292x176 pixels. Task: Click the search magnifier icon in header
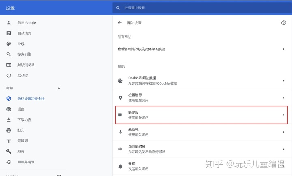pyautogui.click(x=118, y=8)
